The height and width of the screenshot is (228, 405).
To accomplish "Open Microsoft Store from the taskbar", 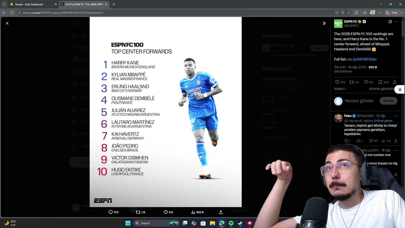I will coord(203,223).
